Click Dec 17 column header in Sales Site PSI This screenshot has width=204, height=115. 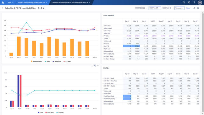[x=195, y=21]
